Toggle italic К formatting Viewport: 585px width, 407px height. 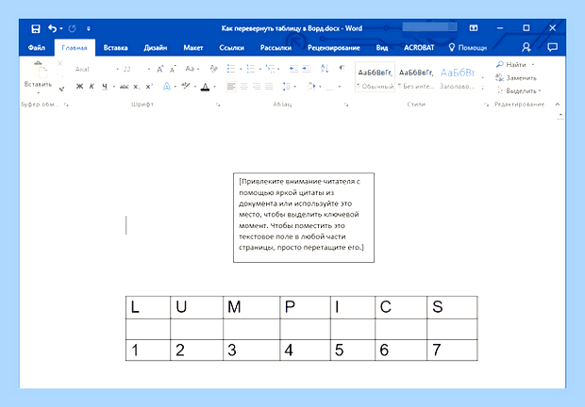92,87
